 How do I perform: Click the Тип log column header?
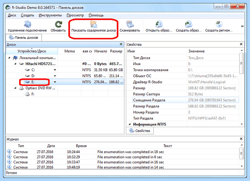pos(21,146)
